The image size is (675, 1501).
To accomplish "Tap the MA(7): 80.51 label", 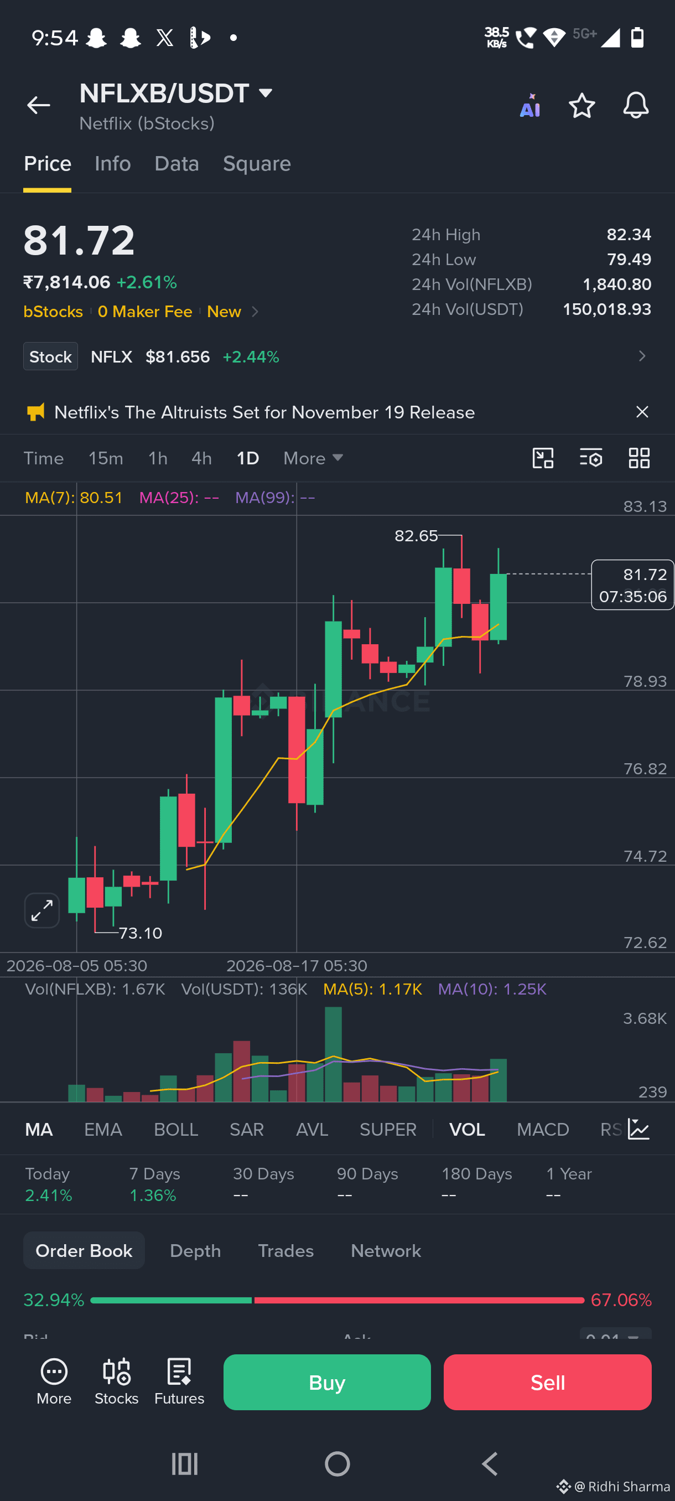I will pyautogui.click(x=74, y=498).
